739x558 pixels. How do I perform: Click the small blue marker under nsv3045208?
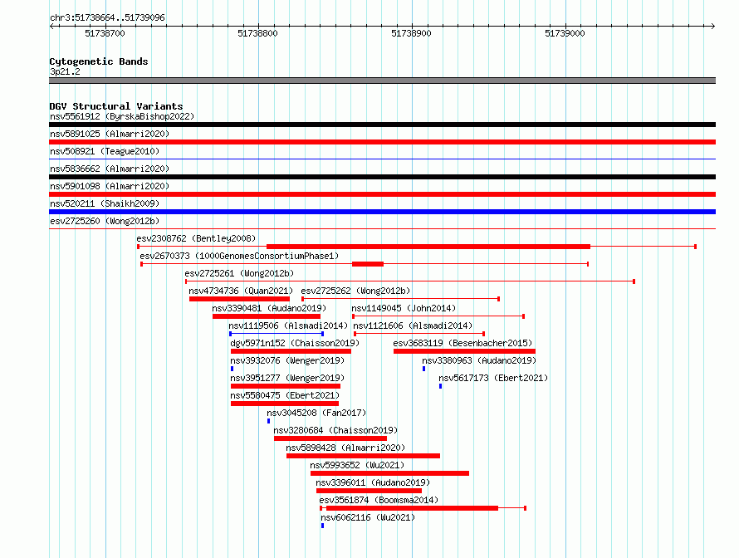[x=269, y=421]
